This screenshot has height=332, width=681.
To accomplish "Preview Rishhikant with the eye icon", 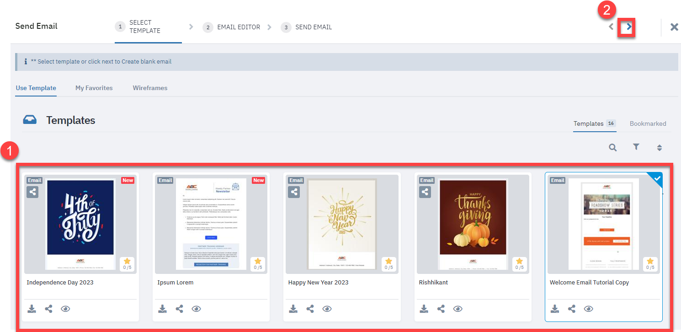I will [x=458, y=309].
